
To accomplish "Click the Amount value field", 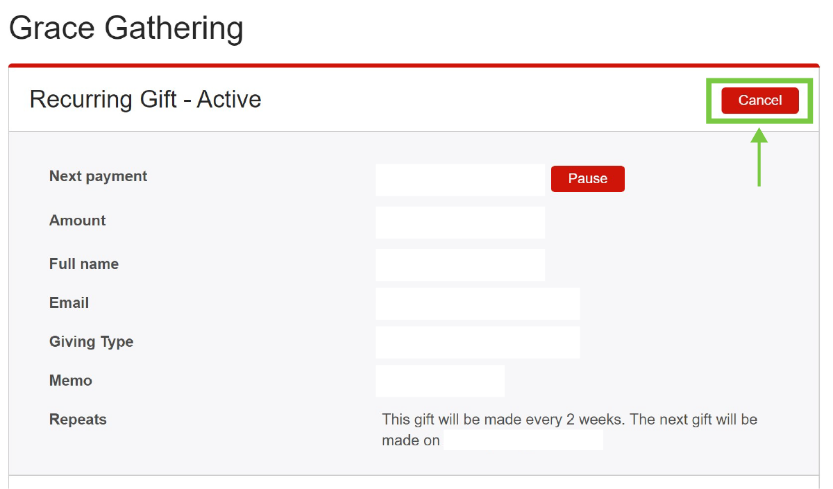I will 460,223.
